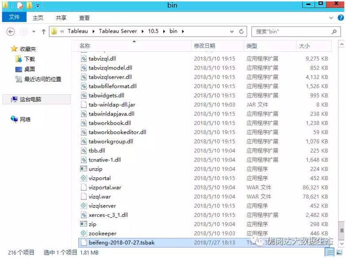The height and width of the screenshot is (258, 346).
Task: Click the refresh button in address bar
Action: 242,31
